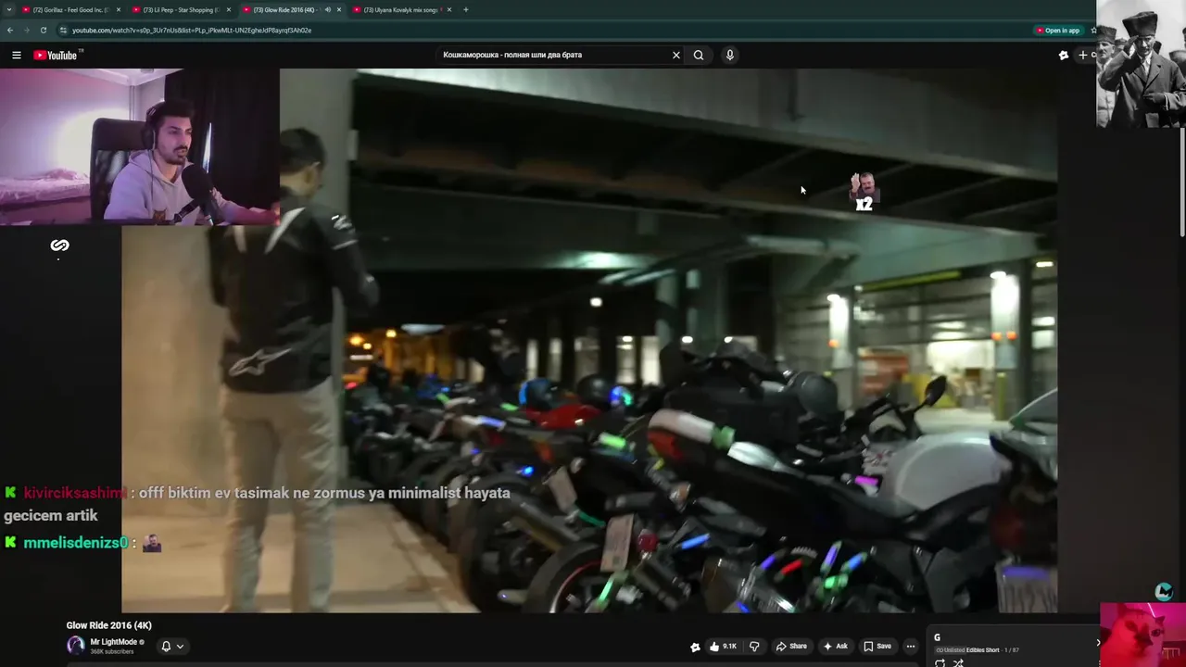
Task: Share the Glow Ride video
Action: tap(791, 647)
